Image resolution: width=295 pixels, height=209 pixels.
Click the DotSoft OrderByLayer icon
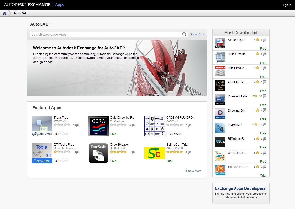(x=98, y=153)
